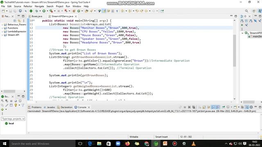Open the Project menu
The image size is (262, 147).
[x=59, y=7]
